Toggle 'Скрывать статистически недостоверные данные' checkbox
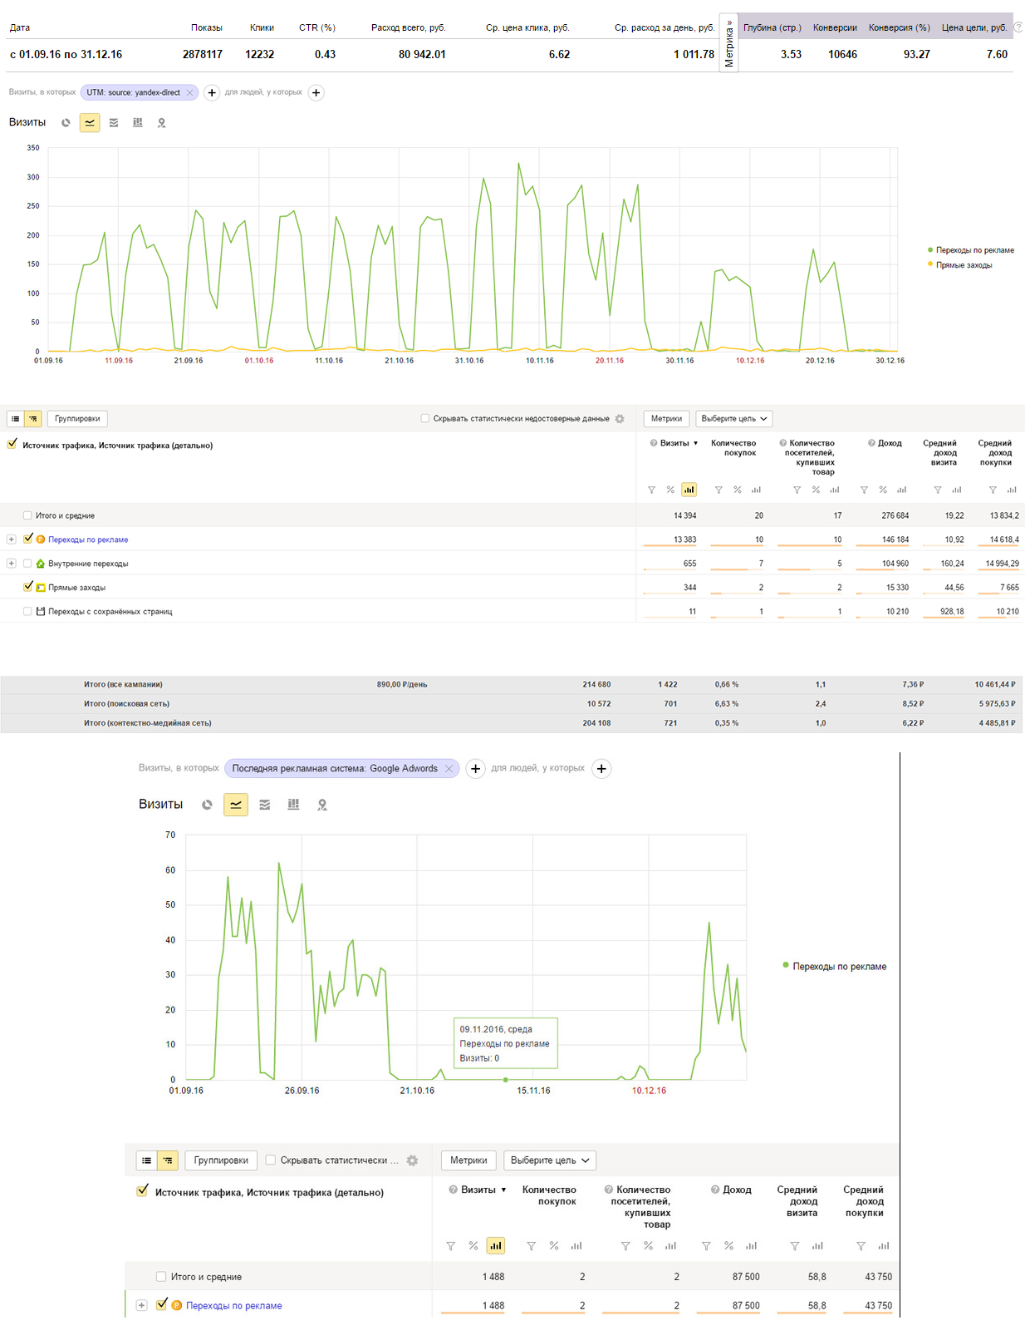The image size is (1025, 1340). click(425, 419)
